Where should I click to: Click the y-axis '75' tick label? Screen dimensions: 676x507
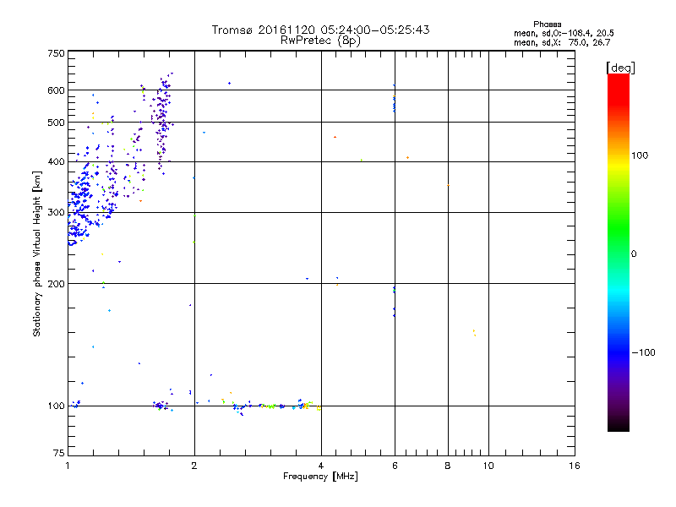(59, 453)
